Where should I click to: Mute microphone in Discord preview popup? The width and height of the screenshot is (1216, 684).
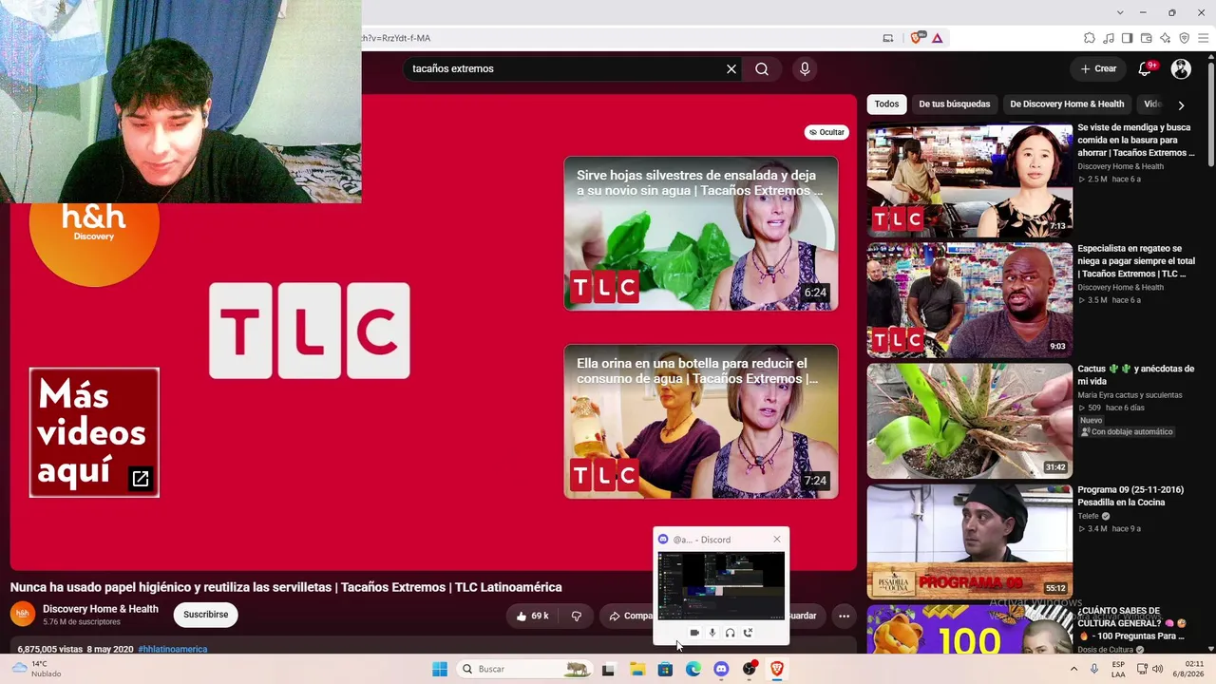[x=712, y=633]
